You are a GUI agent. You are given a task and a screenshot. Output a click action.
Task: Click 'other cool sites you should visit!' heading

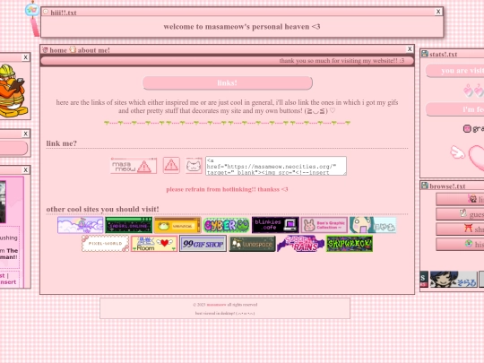click(102, 209)
